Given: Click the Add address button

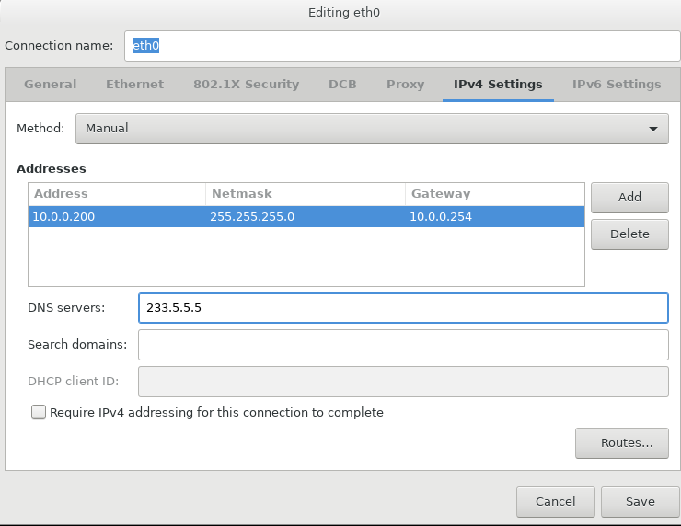Looking at the screenshot, I should [x=629, y=198].
